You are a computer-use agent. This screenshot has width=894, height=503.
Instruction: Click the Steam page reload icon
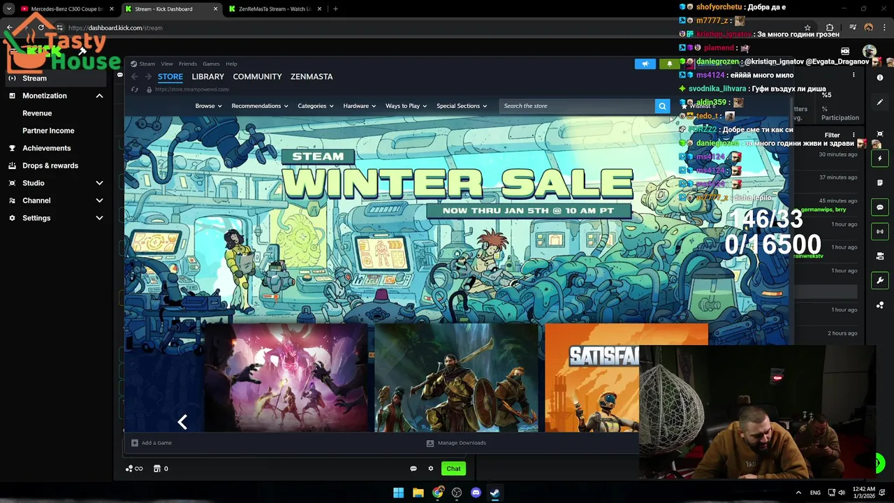tap(135, 89)
